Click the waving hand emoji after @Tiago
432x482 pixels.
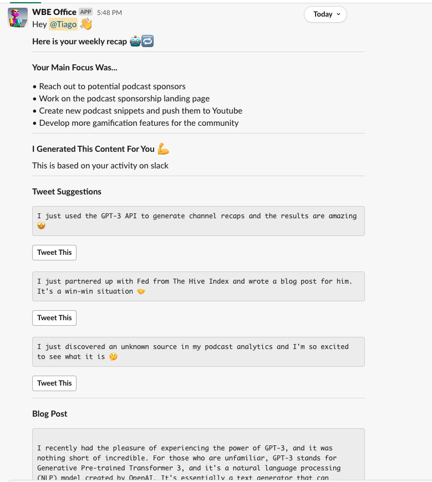[x=86, y=24]
